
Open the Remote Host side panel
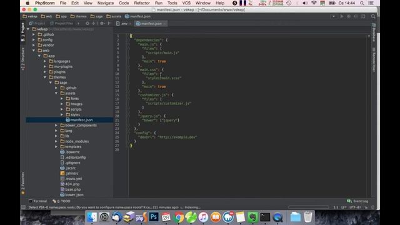tap(374, 60)
